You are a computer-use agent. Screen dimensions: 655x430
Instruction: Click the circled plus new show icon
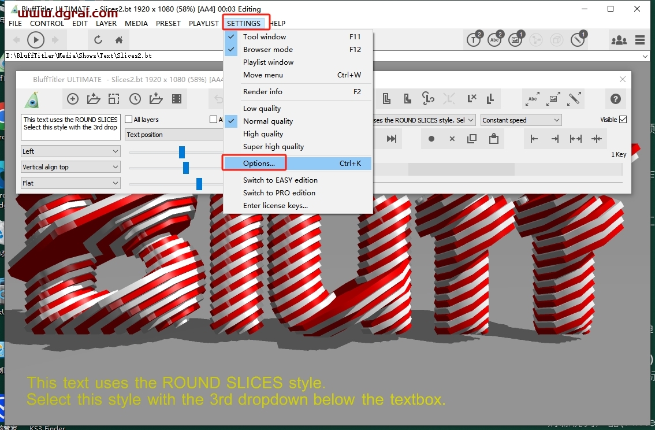pos(73,99)
